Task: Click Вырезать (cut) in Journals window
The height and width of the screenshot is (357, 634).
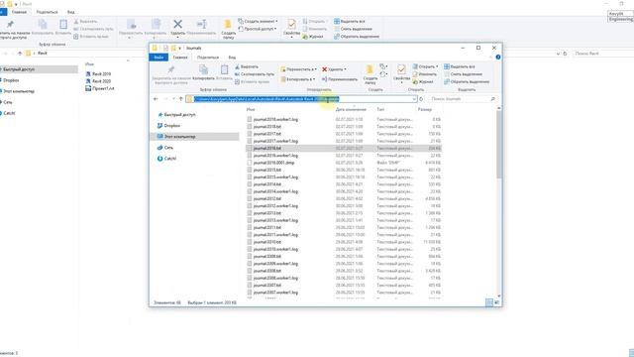Action: [247, 66]
